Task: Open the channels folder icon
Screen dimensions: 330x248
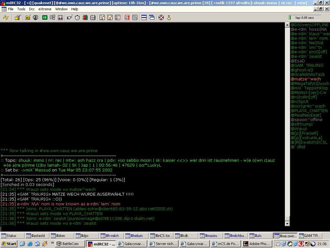Action: 28,17
